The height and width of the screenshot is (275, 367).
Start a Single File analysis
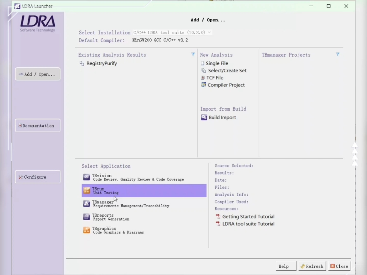[x=217, y=63]
